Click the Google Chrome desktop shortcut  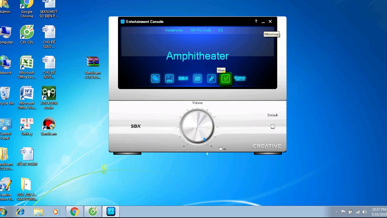[27, 9]
